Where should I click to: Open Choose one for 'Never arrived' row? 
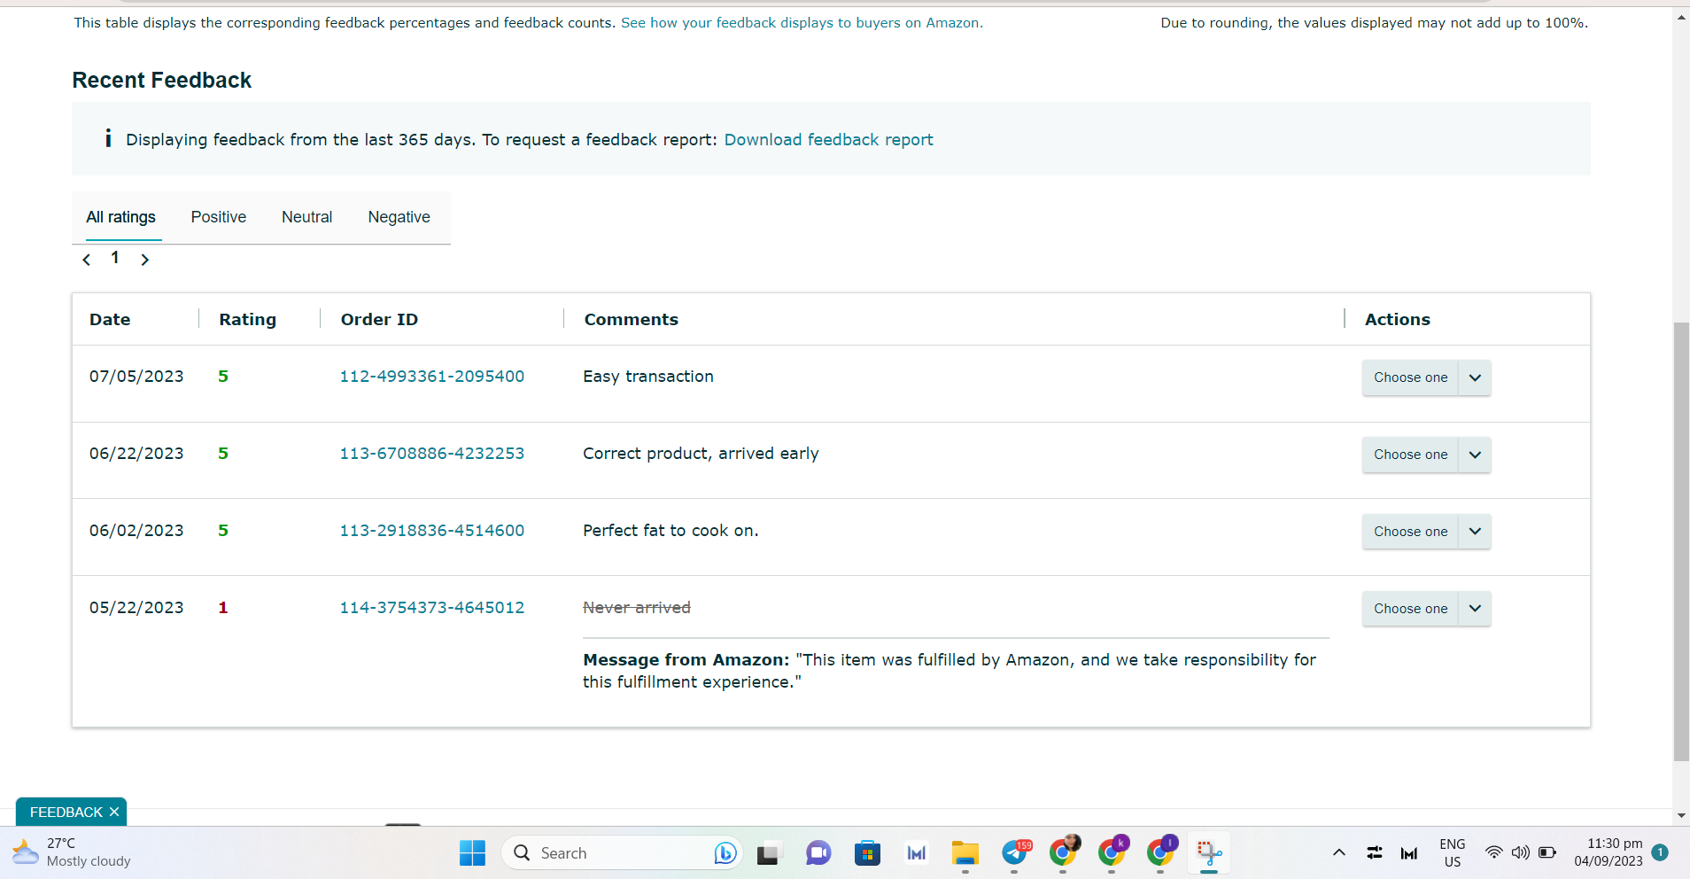point(1410,609)
